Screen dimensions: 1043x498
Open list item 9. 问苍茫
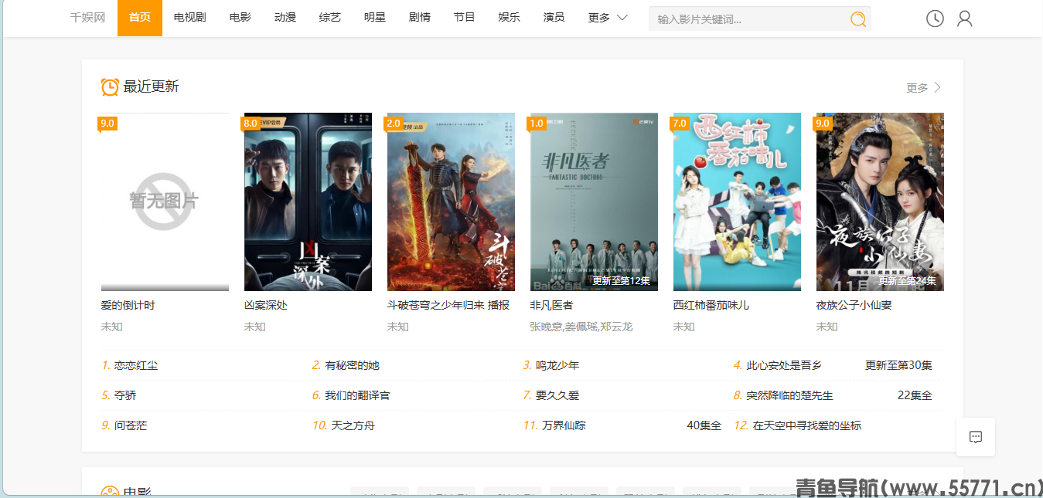[124, 426]
